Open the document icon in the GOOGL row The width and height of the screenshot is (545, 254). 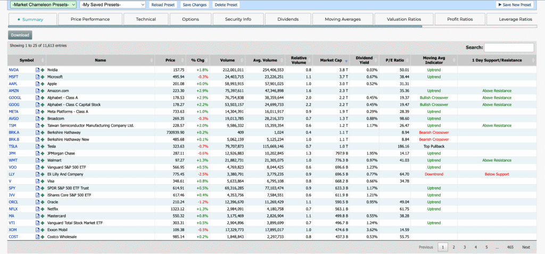tap(38, 98)
